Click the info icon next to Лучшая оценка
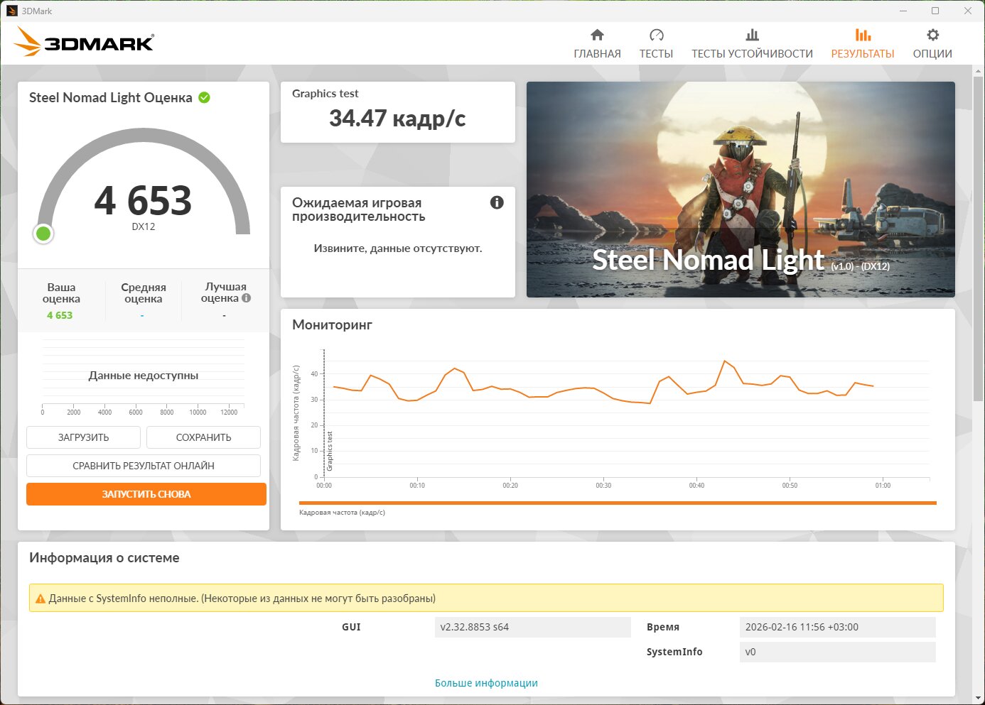The height and width of the screenshot is (705, 985). (247, 298)
